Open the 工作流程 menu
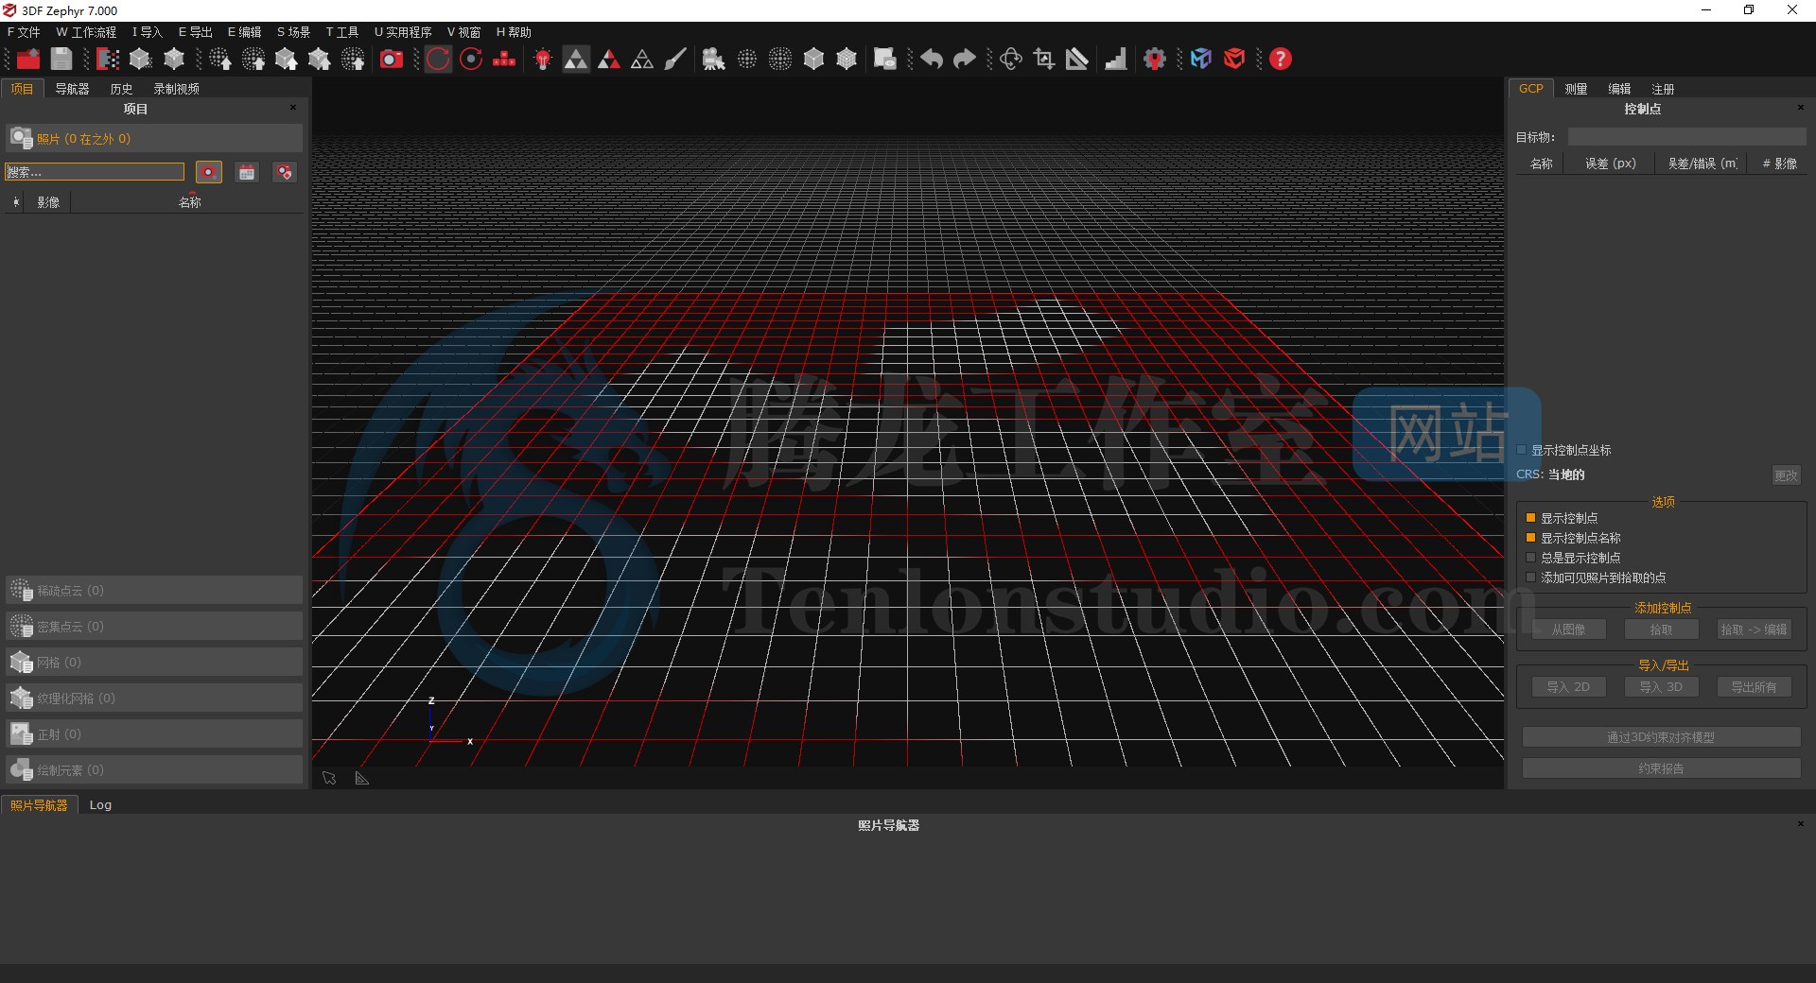 [x=86, y=32]
